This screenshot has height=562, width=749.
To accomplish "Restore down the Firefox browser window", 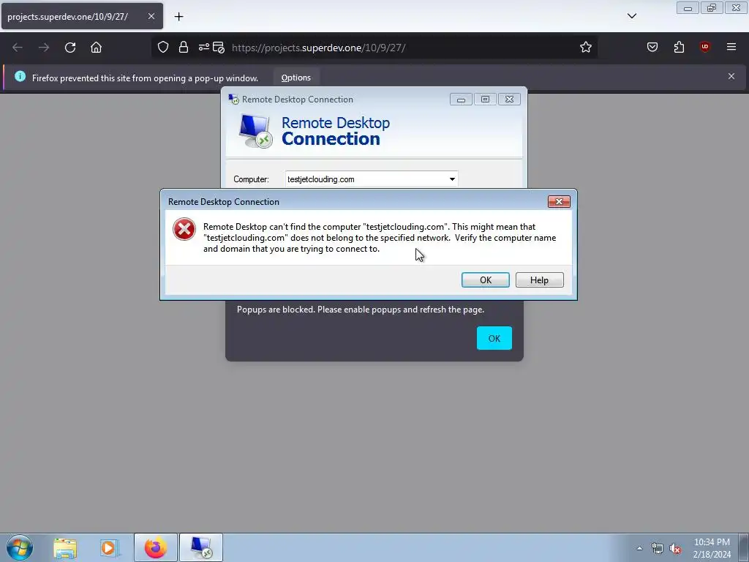I will [712, 8].
